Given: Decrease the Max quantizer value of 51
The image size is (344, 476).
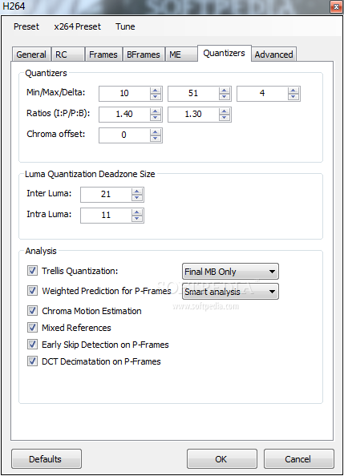Looking at the screenshot, I should click(225, 96).
